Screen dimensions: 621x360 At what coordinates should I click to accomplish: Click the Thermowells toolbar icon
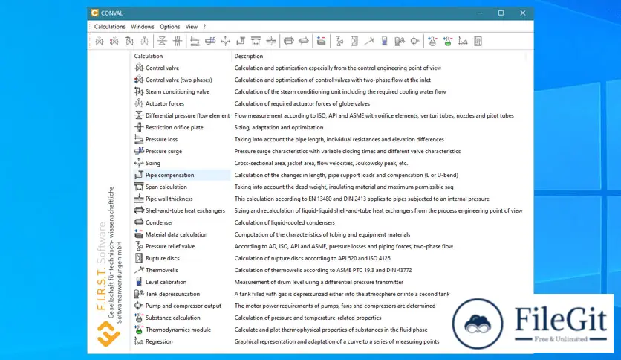coord(369,41)
